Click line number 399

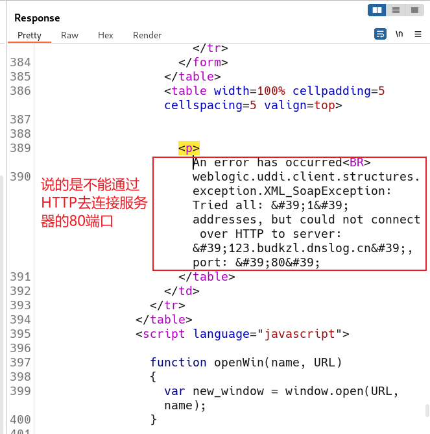point(20,391)
